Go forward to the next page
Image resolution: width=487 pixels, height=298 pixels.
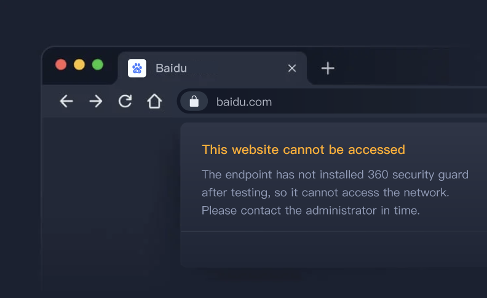[96, 101]
